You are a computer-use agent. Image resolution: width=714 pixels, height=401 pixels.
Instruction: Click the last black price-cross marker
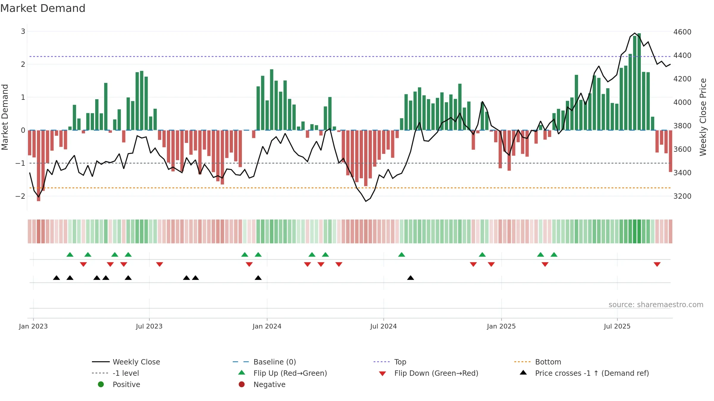[411, 278]
